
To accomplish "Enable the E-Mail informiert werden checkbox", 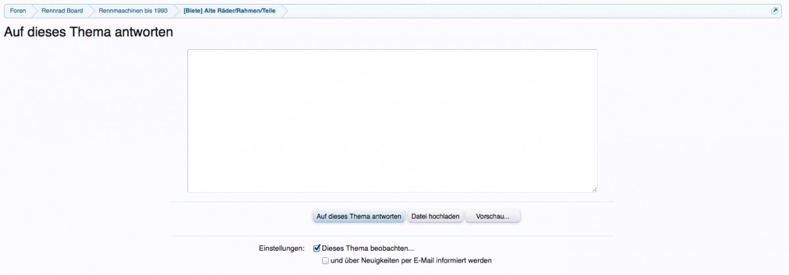I will pyautogui.click(x=325, y=261).
